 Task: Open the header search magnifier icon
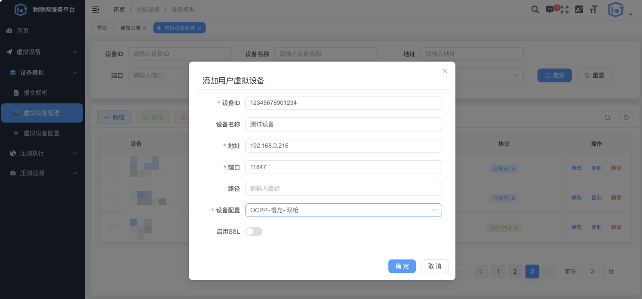535,9
